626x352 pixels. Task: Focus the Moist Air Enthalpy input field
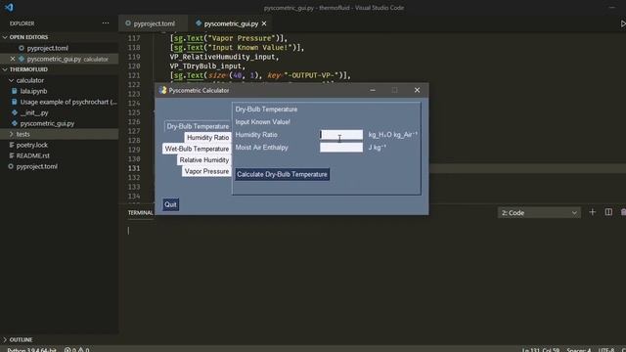coord(341,148)
